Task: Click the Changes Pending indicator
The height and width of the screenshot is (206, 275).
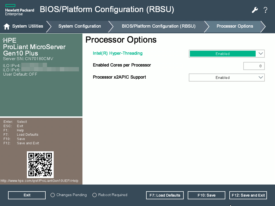Action: click(x=68, y=195)
